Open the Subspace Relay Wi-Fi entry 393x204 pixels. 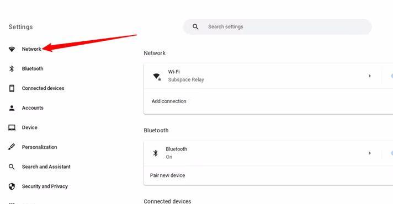pyautogui.click(x=262, y=76)
